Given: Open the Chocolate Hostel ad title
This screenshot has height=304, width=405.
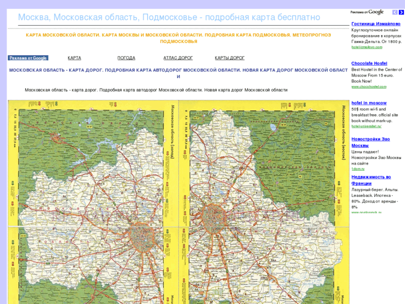Looking at the screenshot, I should (369, 64).
